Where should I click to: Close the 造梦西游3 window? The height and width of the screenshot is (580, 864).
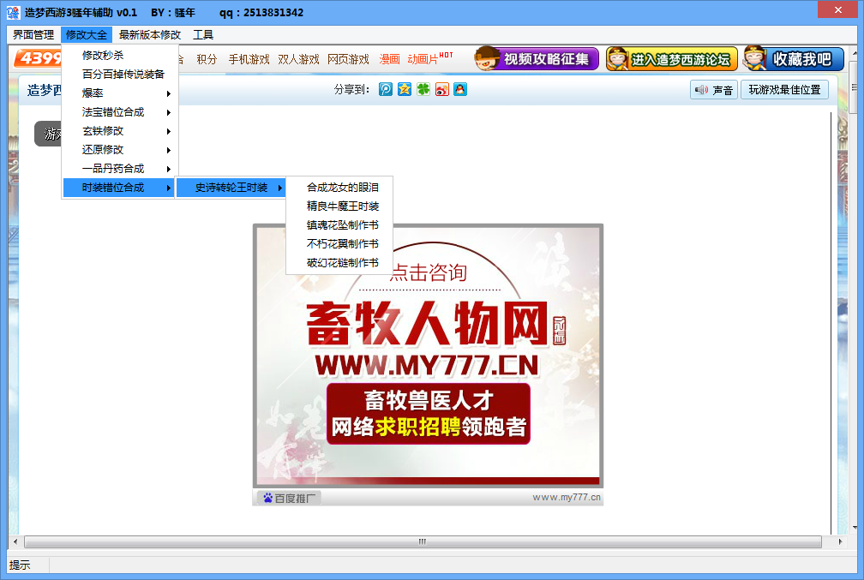(x=837, y=10)
